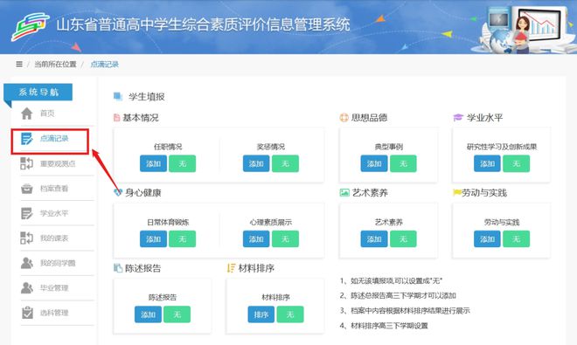577x345 pixels.
Task: Select 学业水平 sidebar menu item
Action: 54,213
